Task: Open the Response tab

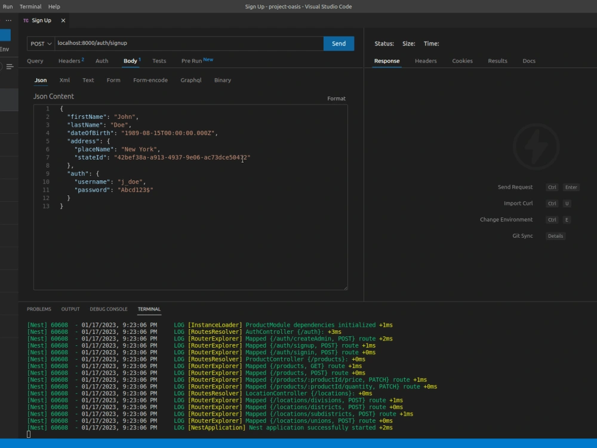Action: (x=387, y=61)
